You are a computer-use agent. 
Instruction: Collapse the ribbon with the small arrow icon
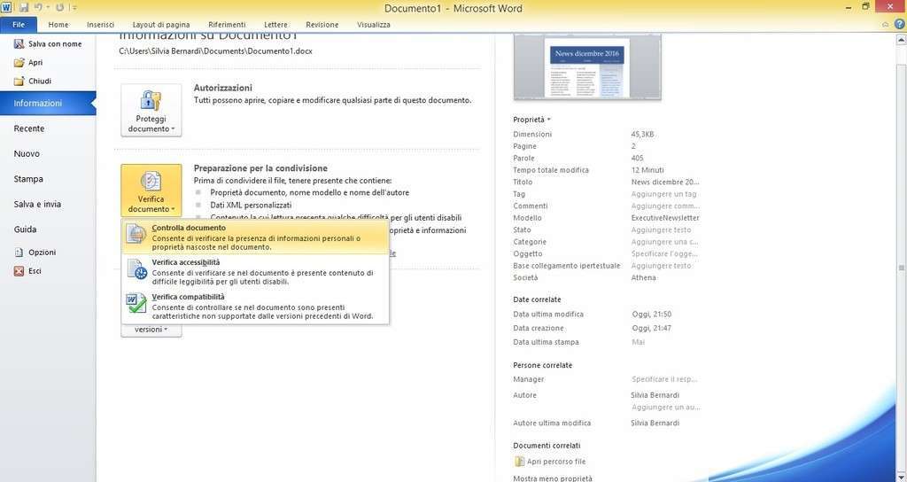886,24
